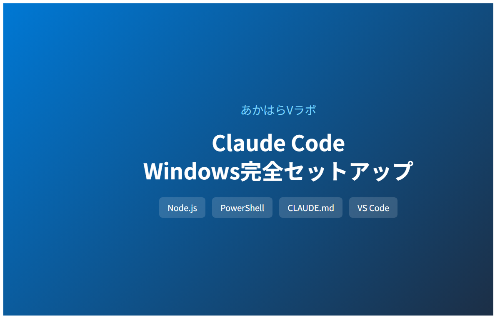
Task: Click the Windows完全セットアップ heading line
Action: pos(278,171)
